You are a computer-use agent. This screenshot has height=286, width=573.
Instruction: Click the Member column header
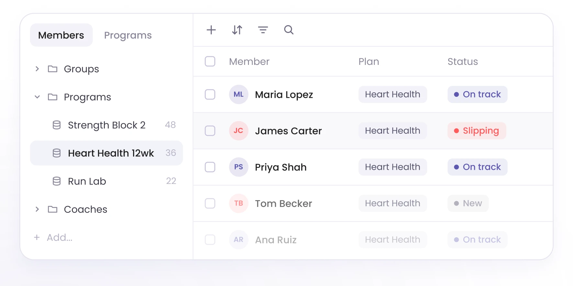click(x=249, y=61)
